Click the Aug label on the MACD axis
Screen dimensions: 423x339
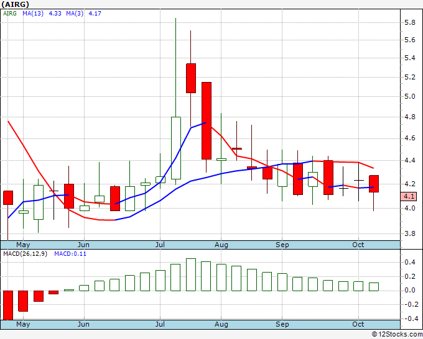[221, 324]
